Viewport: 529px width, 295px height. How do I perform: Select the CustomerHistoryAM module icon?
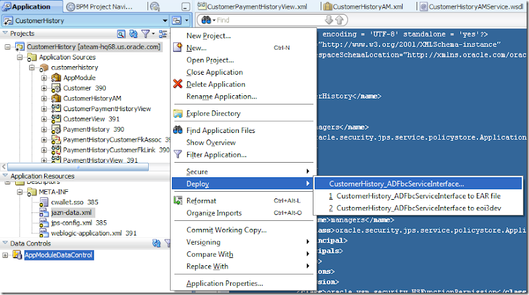coord(56,99)
